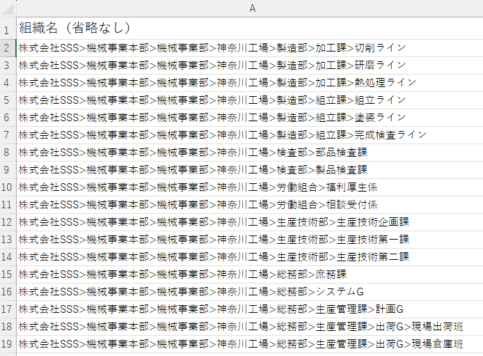Select row 4 header
Viewport: 483px width, 356px height.
8,83
